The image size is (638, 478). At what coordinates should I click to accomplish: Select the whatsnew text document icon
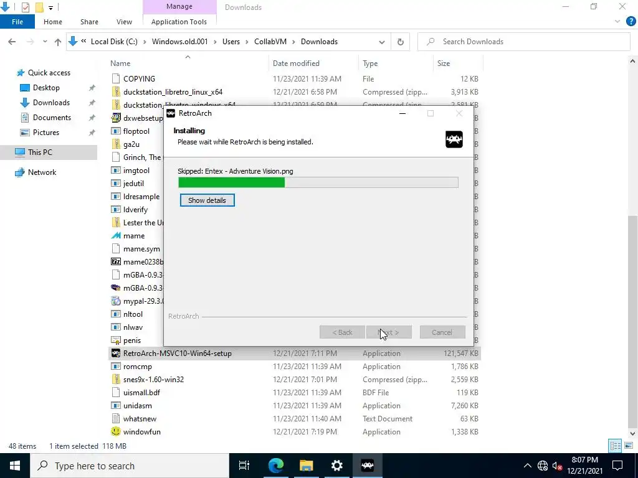point(116,418)
